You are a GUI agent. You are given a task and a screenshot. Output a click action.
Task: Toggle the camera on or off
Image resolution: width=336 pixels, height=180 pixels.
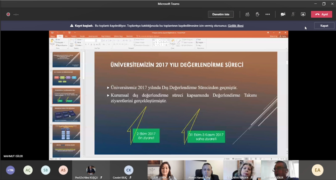(283, 14)
